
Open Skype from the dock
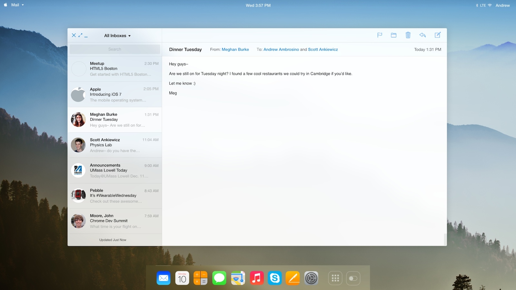pyautogui.click(x=275, y=277)
